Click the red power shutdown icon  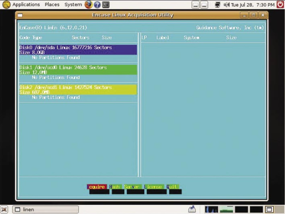tap(280, 5)
